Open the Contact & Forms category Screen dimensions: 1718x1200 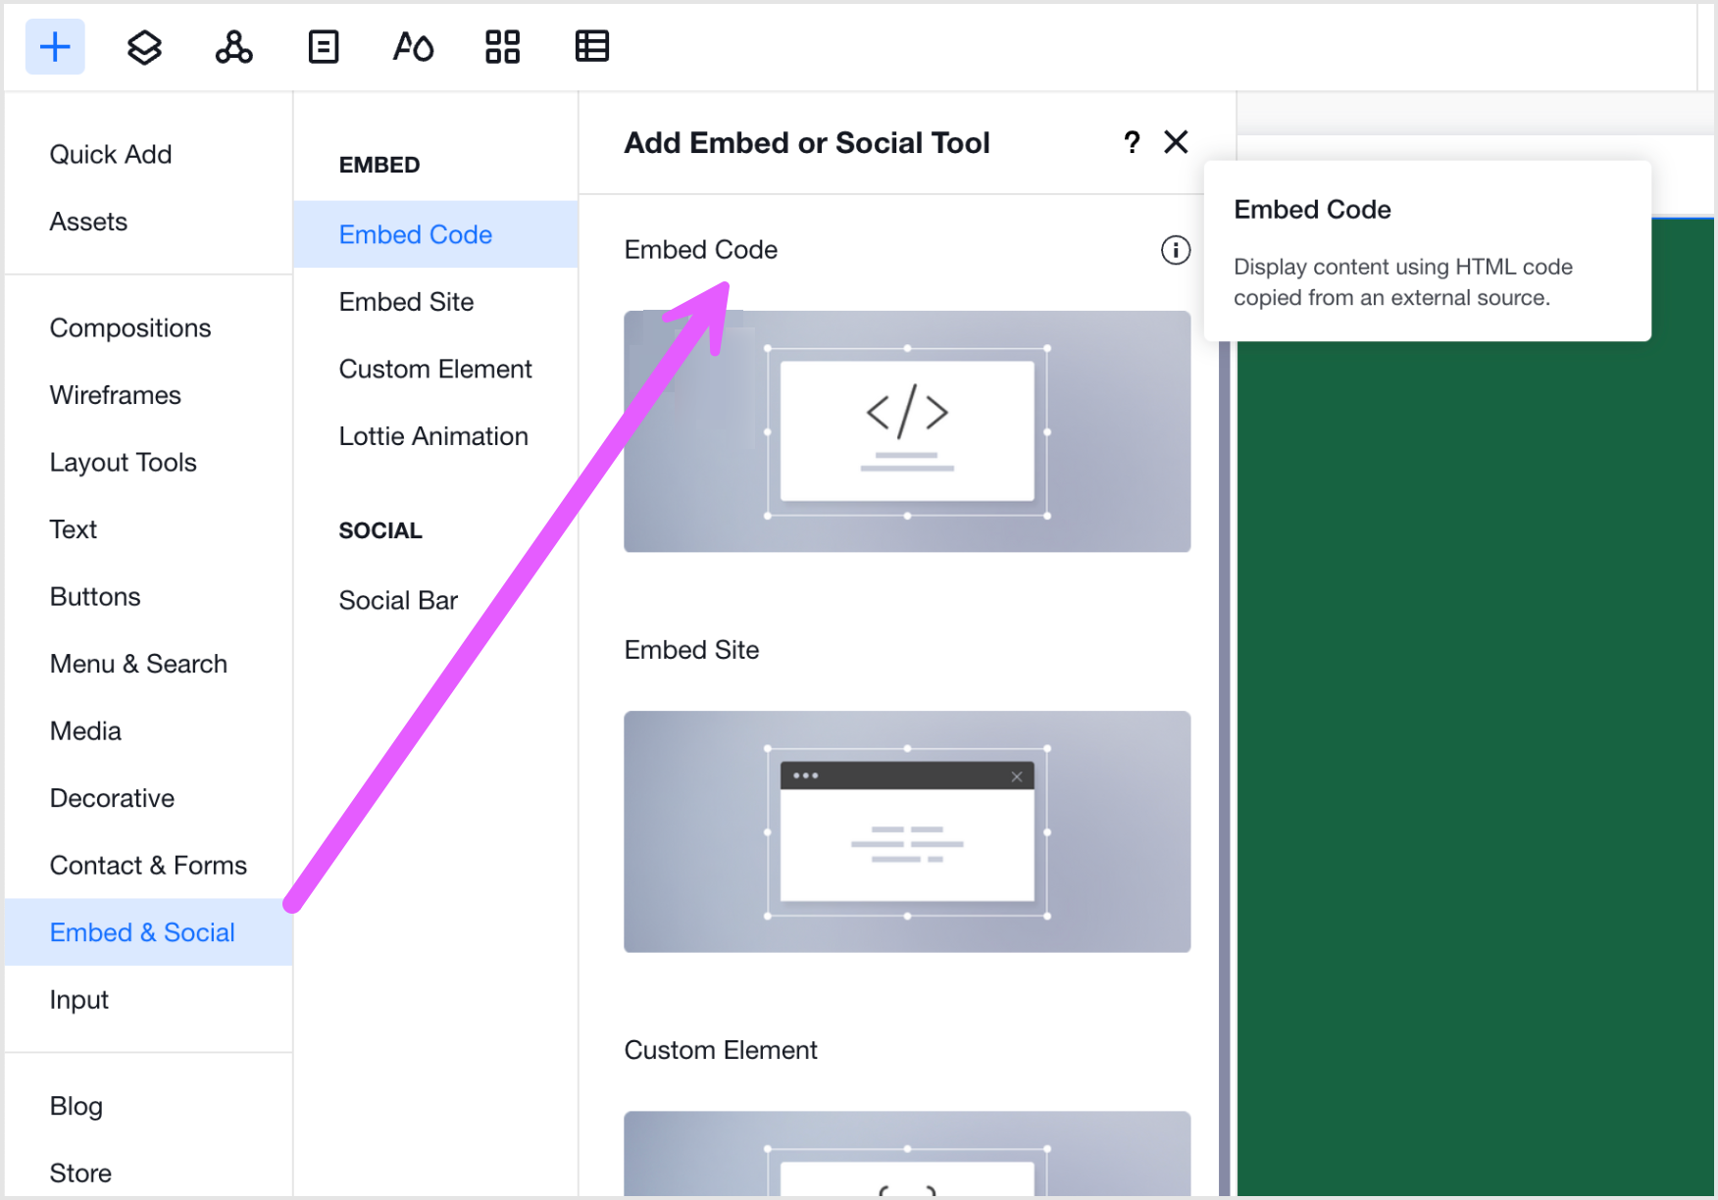coord(148,866)
